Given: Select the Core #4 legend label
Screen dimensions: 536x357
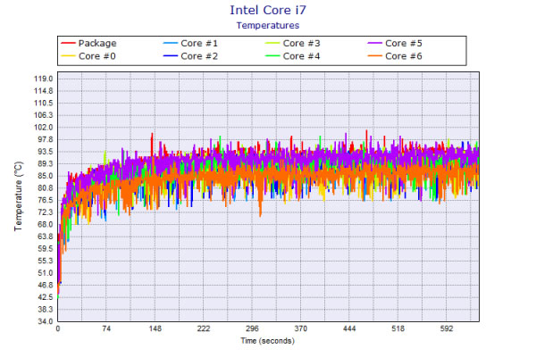Looking at the screenshot, I should (302, 56).
